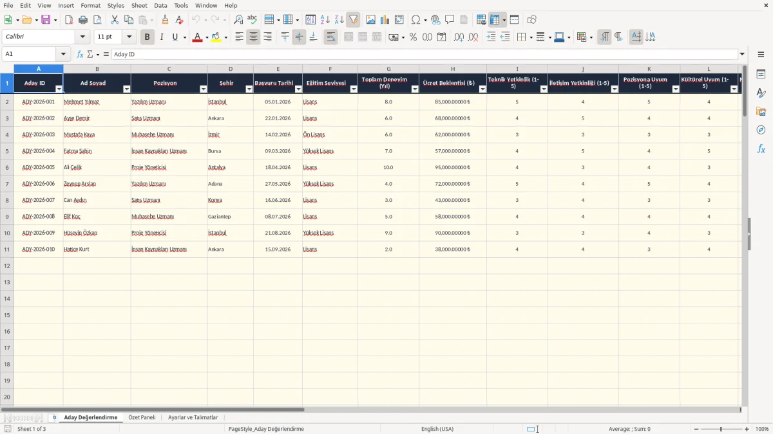Open the Ad Soyad column filter dropdown
Image resolution: width=773 pixels, height=434 pixels.
point(126,89)
